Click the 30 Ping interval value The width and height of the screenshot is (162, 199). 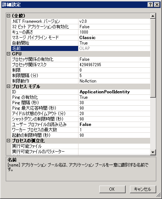[114, 103]
